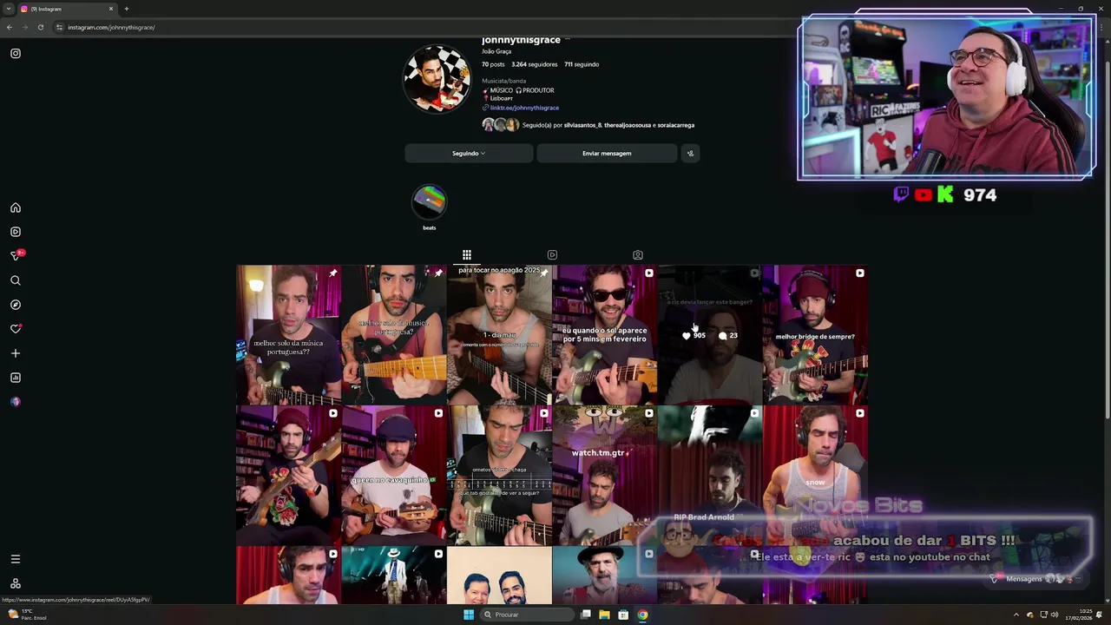1111x625 pixels.
Task: Click the browser Back arrow
Action: (10, 27)
